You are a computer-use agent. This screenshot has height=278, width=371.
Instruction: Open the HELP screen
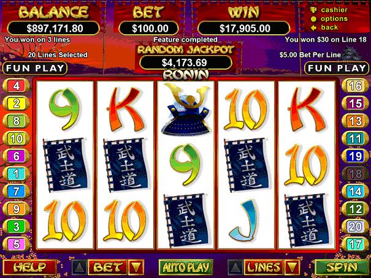tap(29, 267)
